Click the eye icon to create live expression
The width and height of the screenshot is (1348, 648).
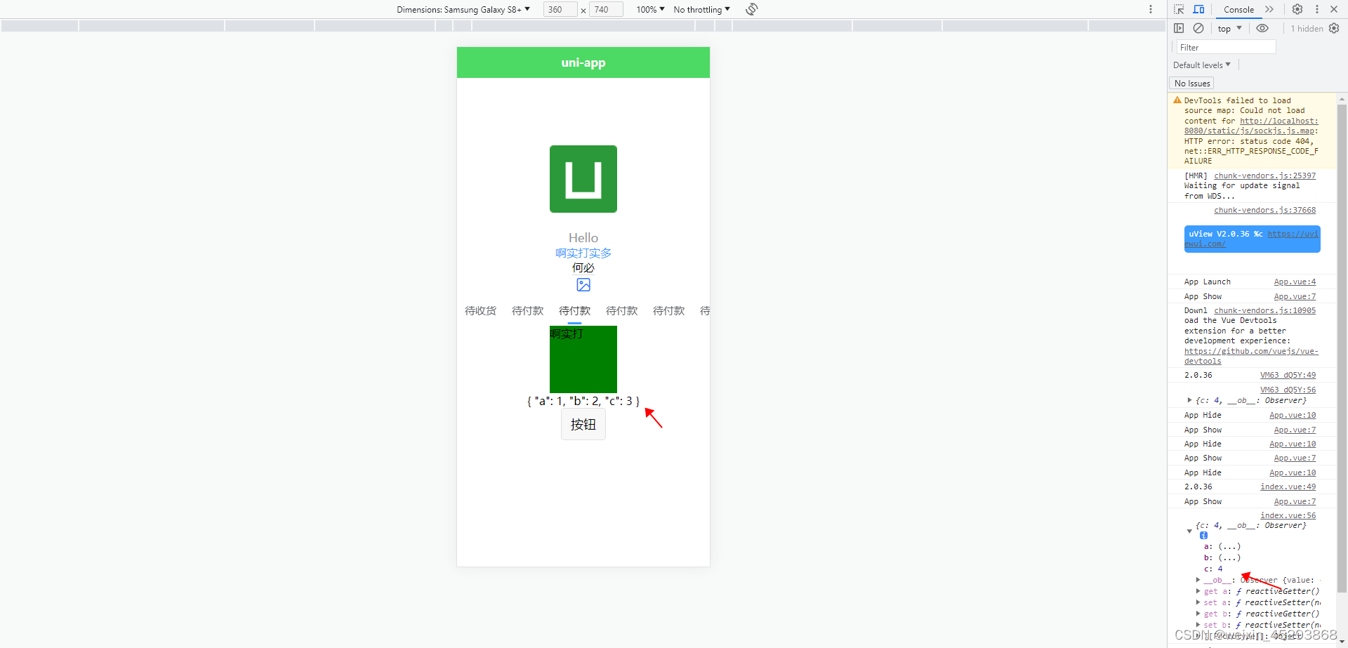click(x=1262, y=28)
